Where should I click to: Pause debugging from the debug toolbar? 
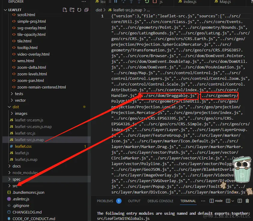pos(116,1)
